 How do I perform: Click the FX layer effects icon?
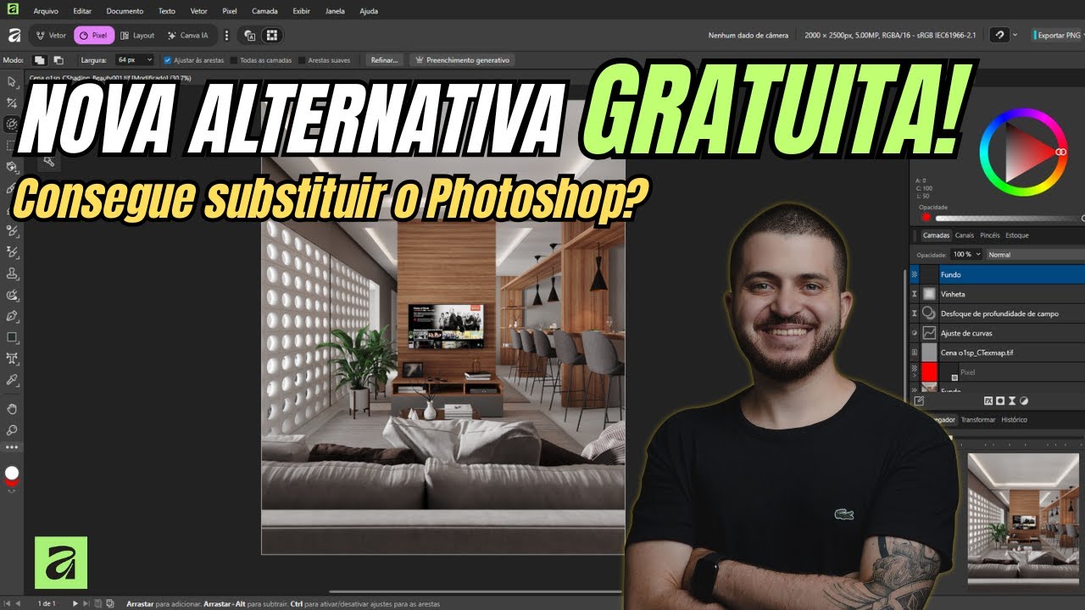[x=988, y=401]
